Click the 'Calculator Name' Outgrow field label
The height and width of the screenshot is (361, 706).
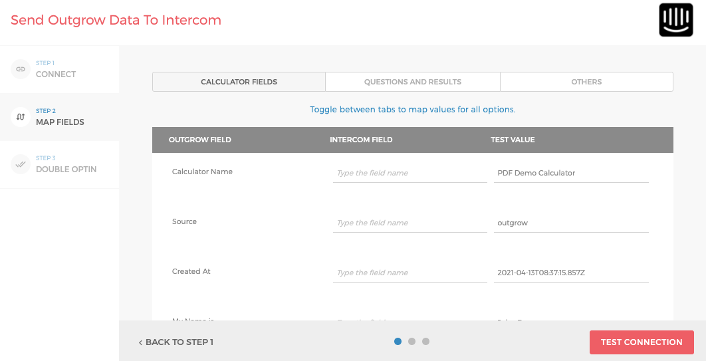[202, 172]
